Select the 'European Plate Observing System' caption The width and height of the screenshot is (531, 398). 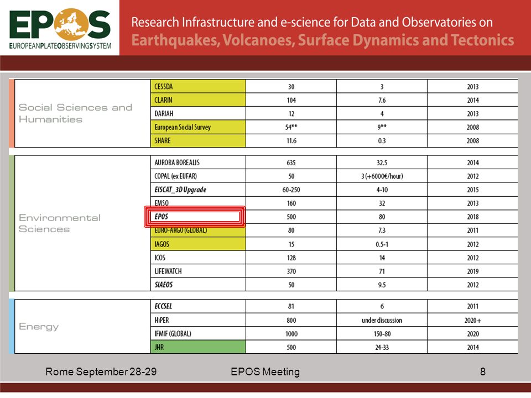[x=60, y=46]
